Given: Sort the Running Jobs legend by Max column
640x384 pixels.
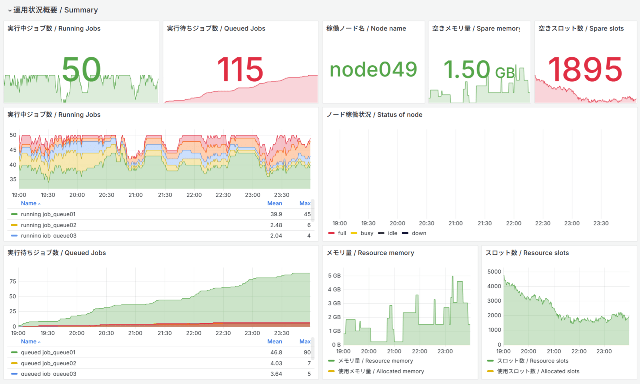Looking at the screenshot, I should [x=305, y=203].
